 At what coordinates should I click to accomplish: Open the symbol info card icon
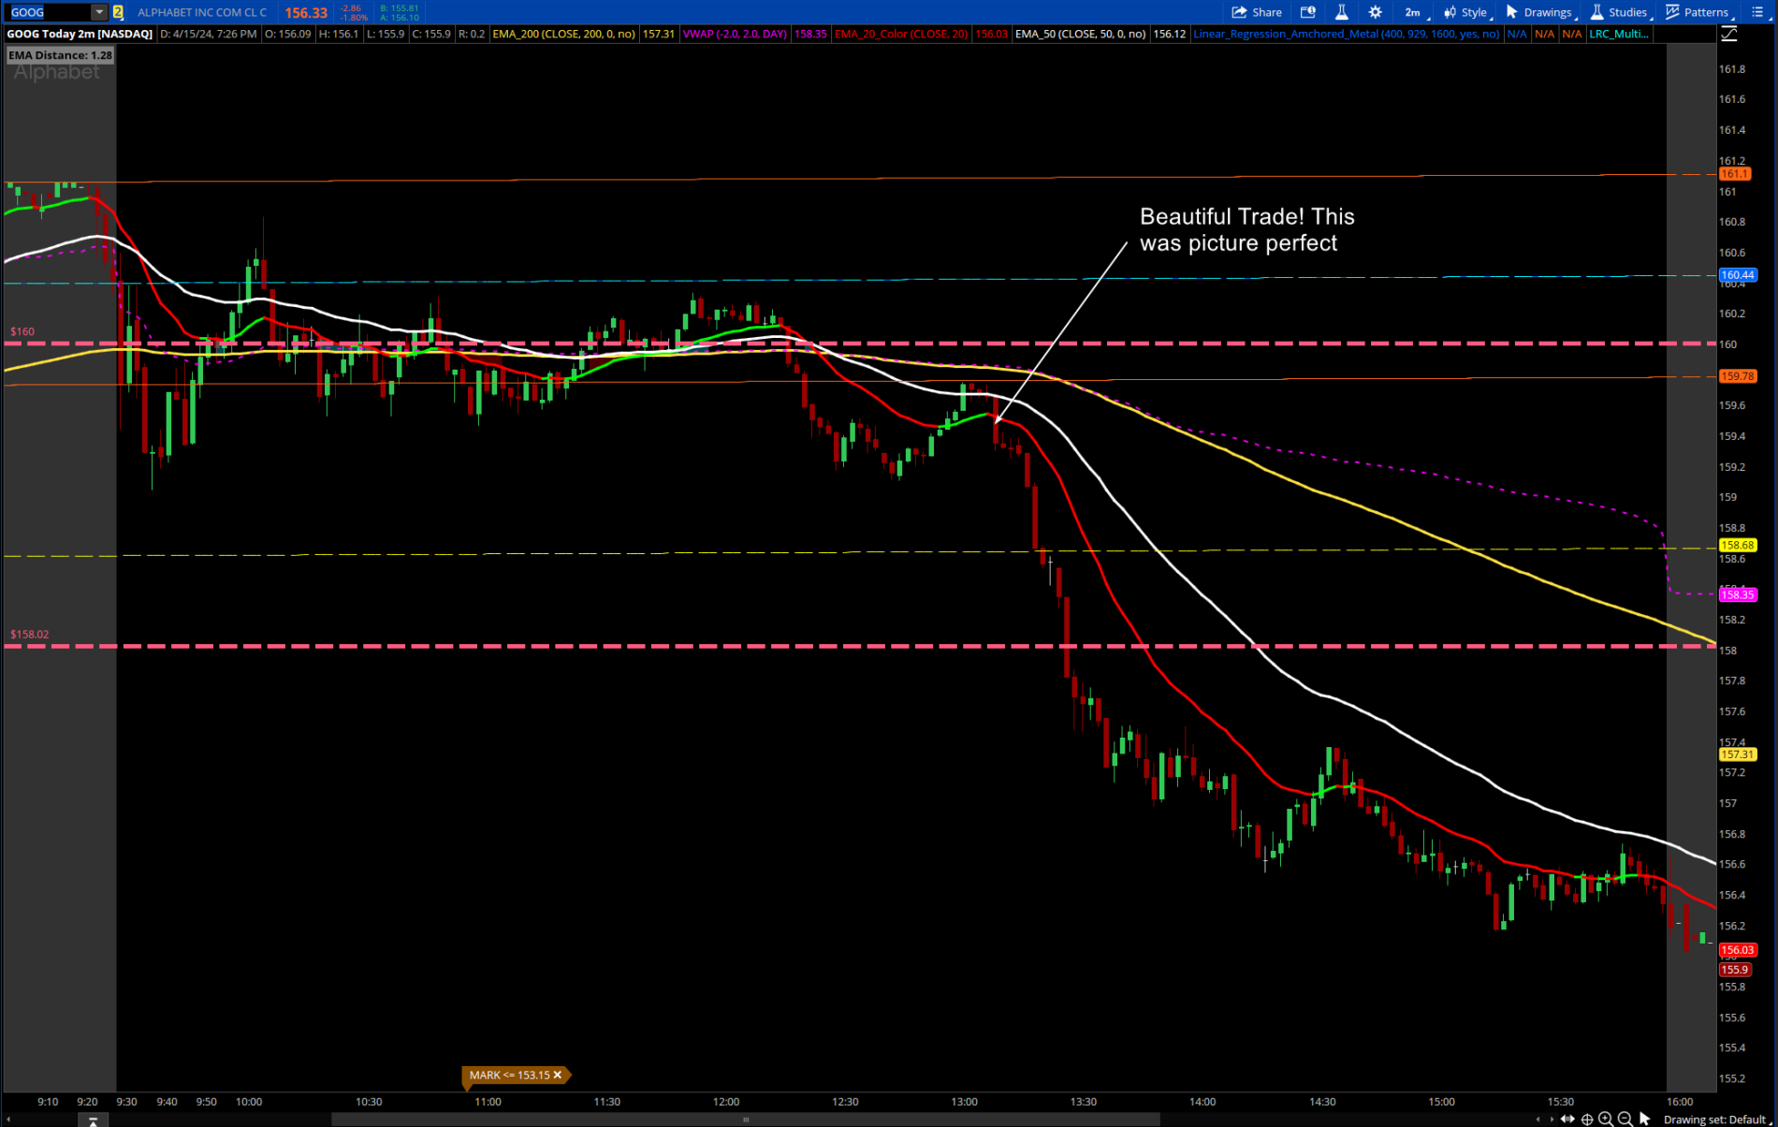click(x=1308, y=12)
